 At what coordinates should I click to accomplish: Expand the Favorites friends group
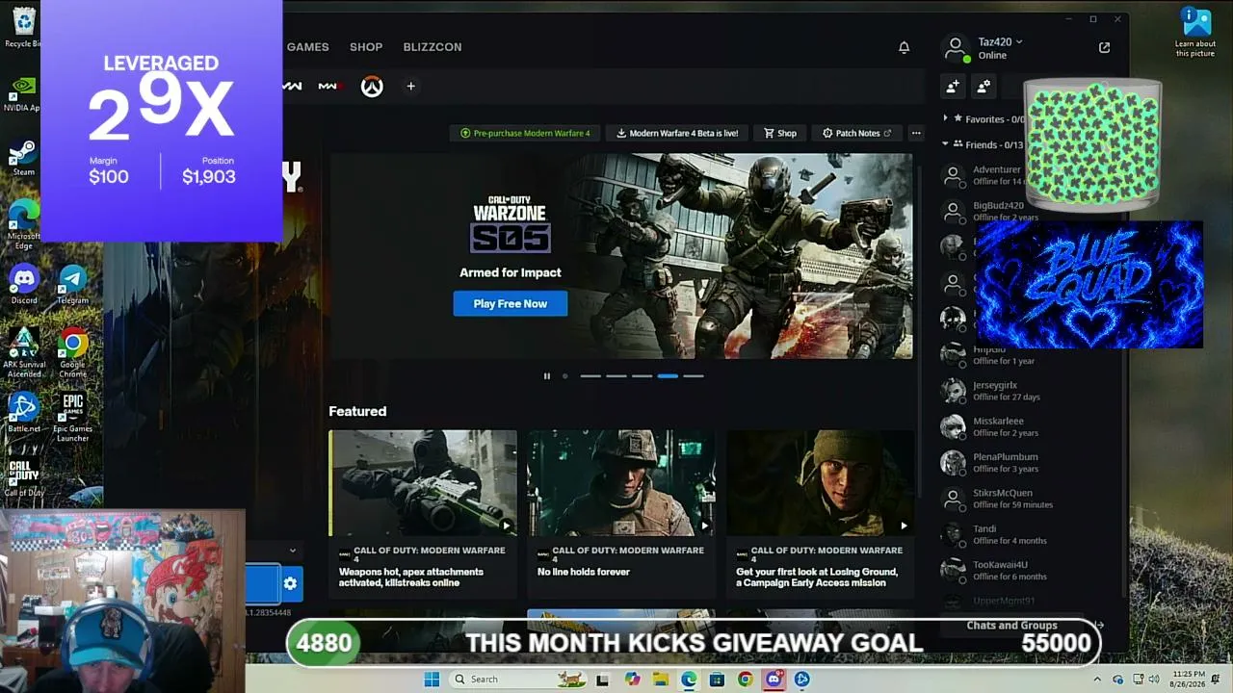(946, 118)
